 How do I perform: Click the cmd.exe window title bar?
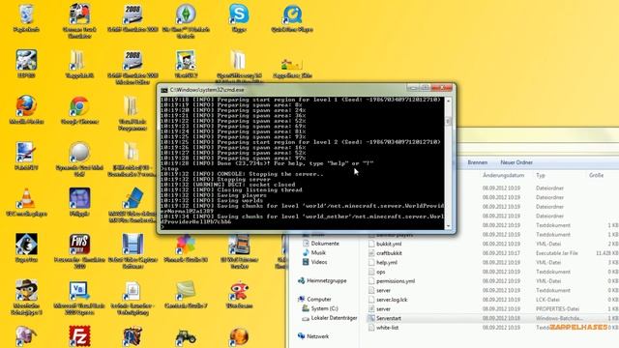click(306, 90)
